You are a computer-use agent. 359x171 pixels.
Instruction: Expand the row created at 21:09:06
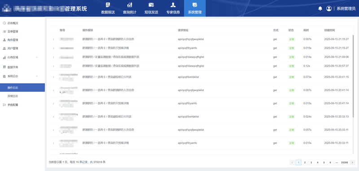pyautogui.click(x=53, y=57)
